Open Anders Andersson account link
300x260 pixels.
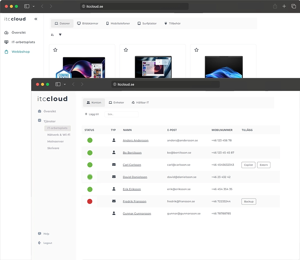coord(135,140)
